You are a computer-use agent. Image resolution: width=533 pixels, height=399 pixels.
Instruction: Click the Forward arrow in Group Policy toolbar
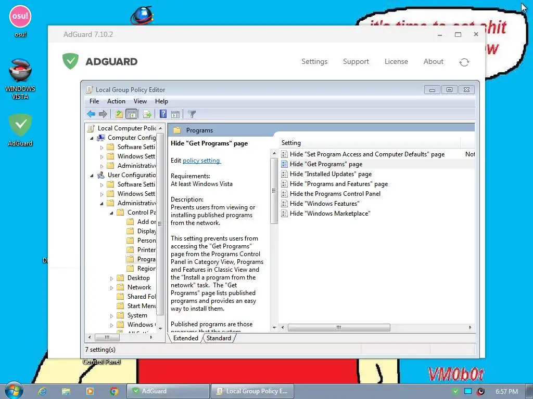[x=103, y=114]
